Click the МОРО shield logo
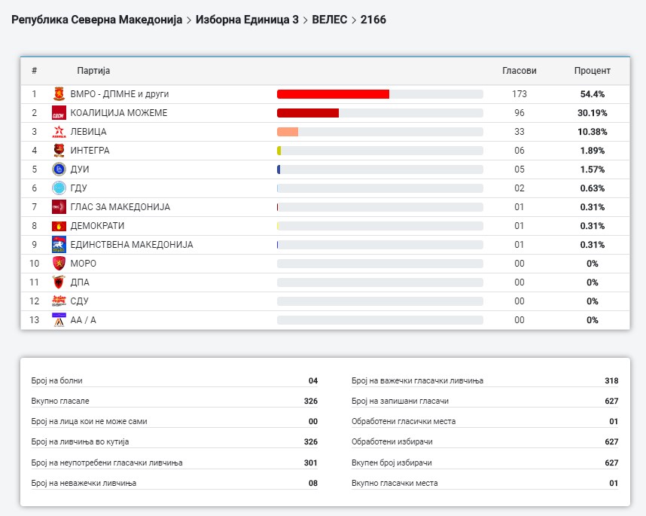646x516 pixels. tap(59, 264)
